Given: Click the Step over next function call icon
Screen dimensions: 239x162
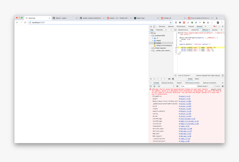Looking at the screenshot, I should click(155, 79).
